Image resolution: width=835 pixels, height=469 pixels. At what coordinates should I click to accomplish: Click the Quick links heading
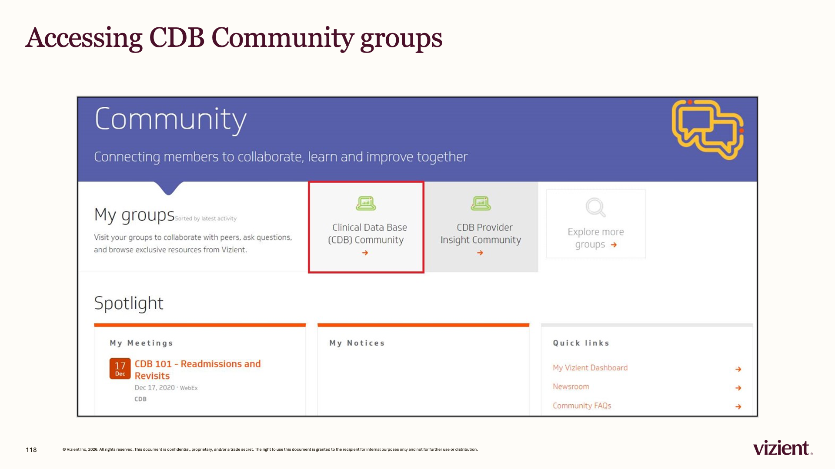581,343
